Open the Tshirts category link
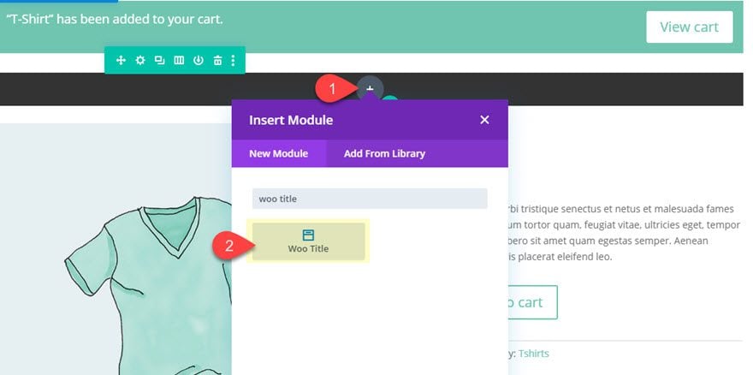 pos(534,354)
